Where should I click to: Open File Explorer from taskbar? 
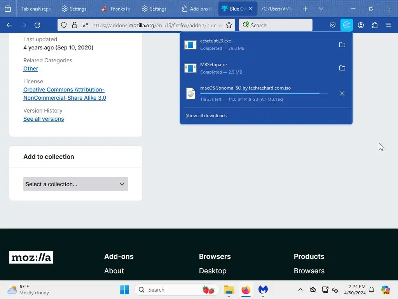click(229, 290)
